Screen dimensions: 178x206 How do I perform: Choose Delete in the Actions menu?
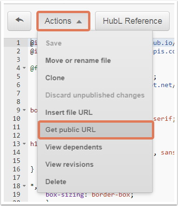56,182
